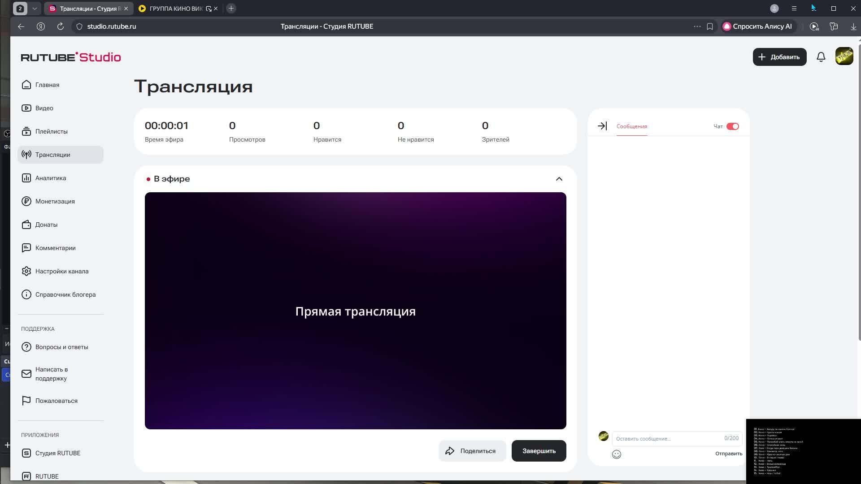Open the Комментарии icon
Viewport: 861px width, 484px height.
26,248
